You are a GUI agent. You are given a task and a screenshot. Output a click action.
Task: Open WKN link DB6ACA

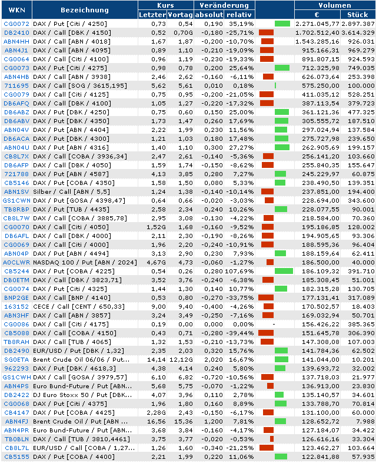click(16, 139)
